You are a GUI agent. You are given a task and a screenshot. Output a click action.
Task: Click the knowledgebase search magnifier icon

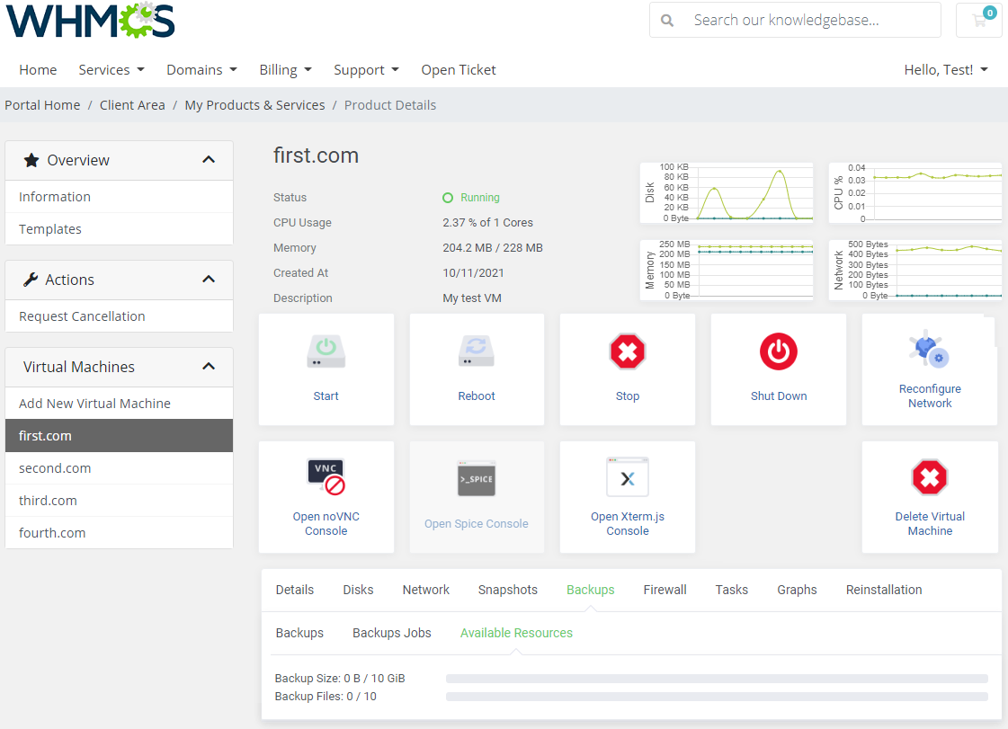point(667,21)
